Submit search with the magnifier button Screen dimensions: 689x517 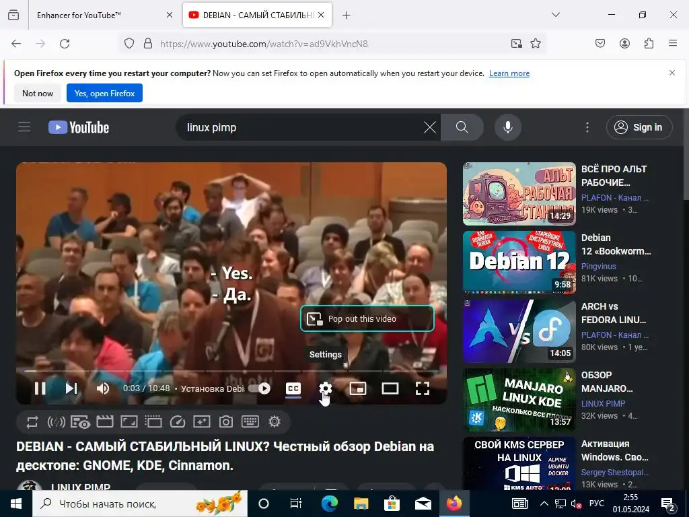point(462,127)
